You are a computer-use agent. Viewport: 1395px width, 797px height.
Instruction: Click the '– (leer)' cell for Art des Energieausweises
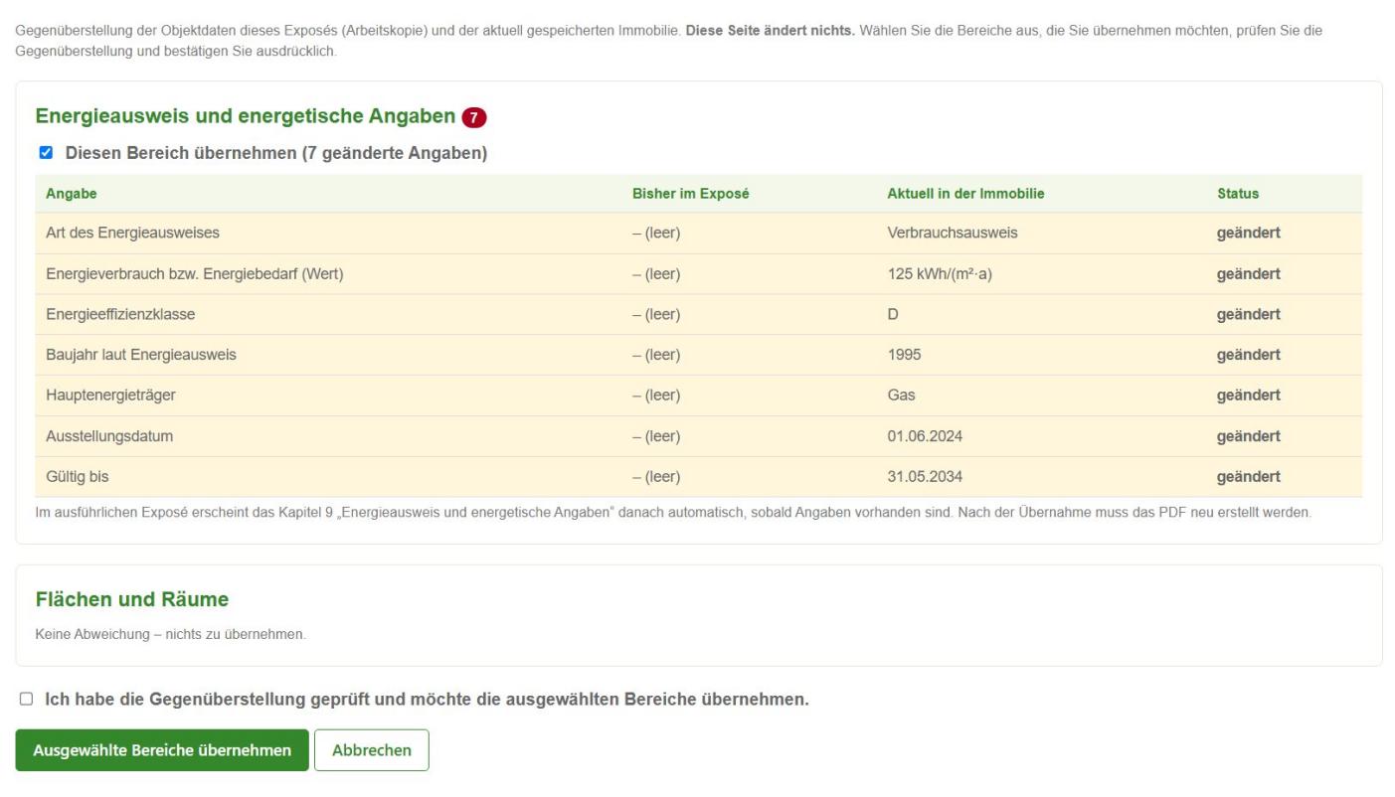(656, 234)
